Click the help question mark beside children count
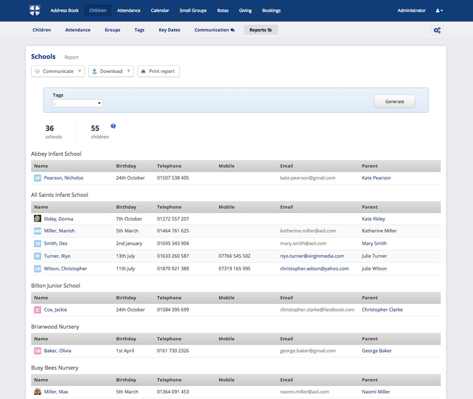 [113, 126]
